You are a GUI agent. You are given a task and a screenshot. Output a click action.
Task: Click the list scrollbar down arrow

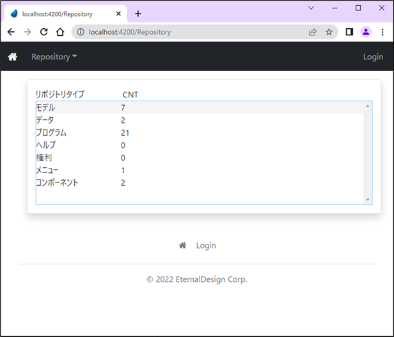tap(367, 199)
